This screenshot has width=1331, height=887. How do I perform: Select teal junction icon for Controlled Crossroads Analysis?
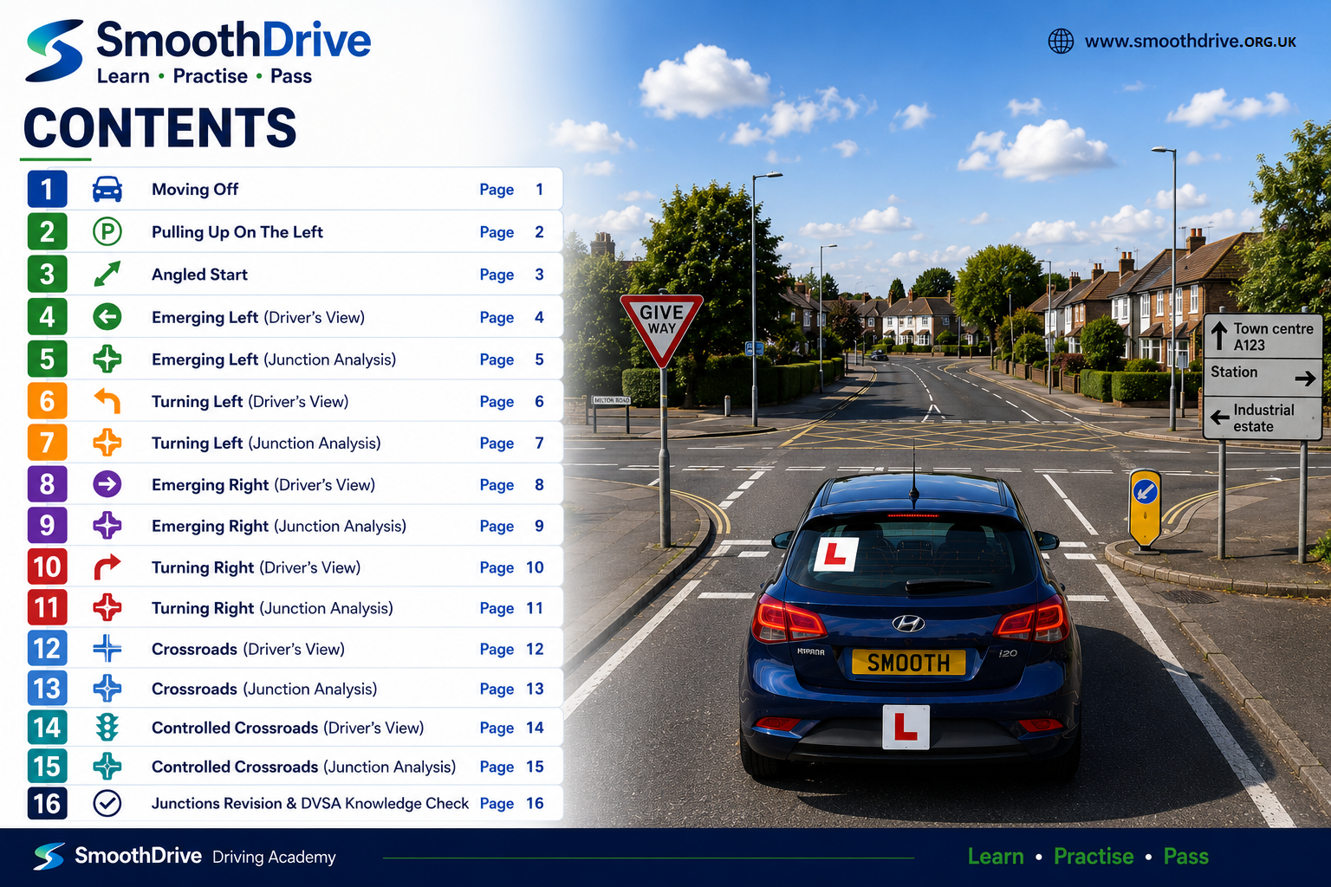(x=107, y=767)
